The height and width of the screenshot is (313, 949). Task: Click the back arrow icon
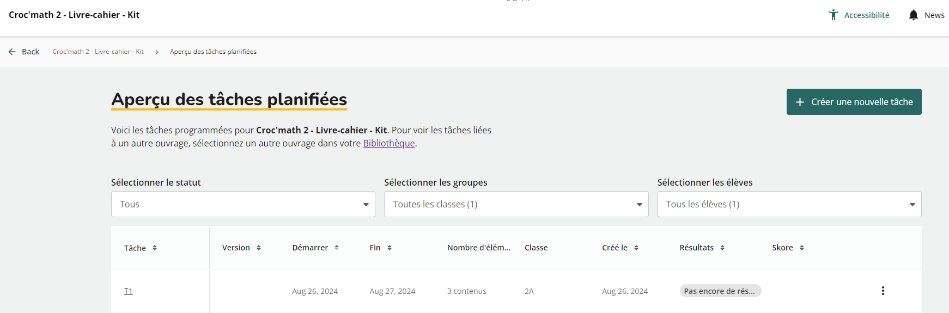pos(12,52)
